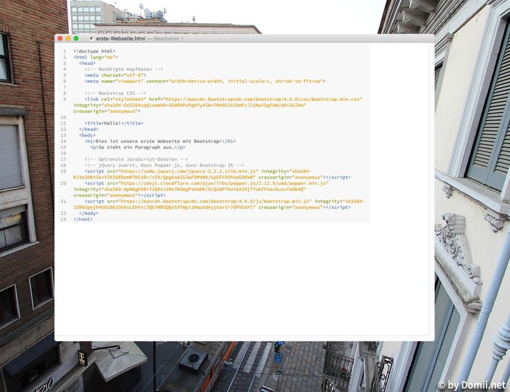Click the 'So sieht ein Paragraph aus.' paragraph
This screenshot has width=510, height=392.
tap(138, 147)
